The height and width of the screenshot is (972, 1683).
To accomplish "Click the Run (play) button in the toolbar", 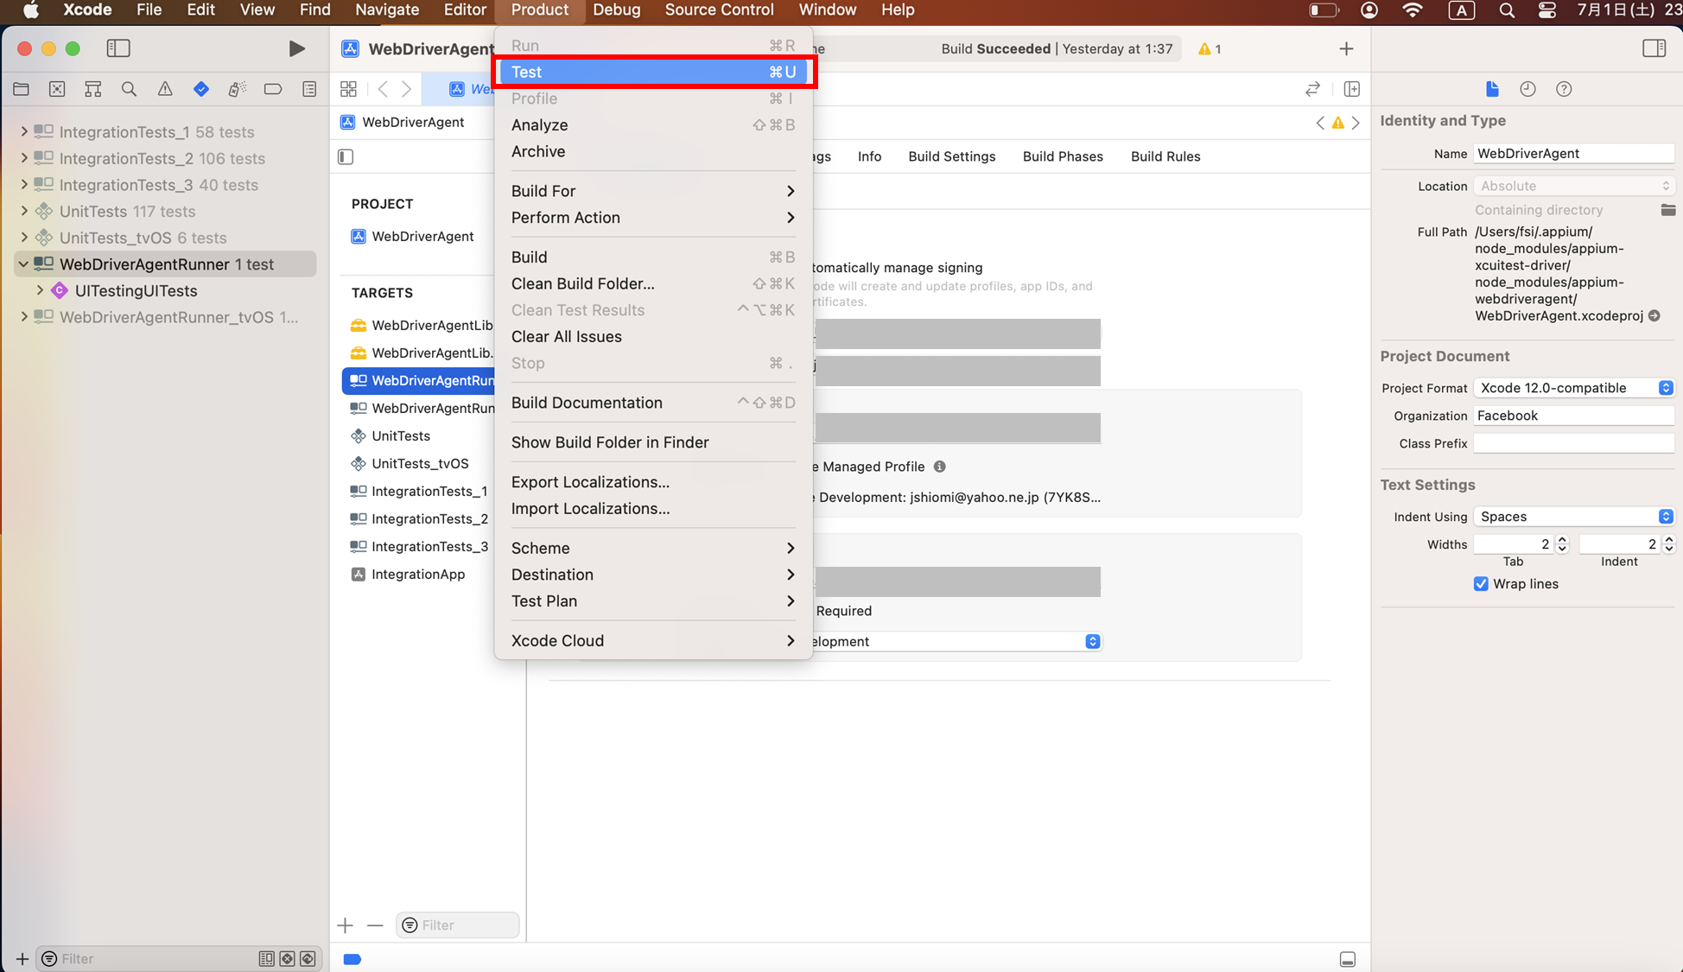I will click(296, 49).
